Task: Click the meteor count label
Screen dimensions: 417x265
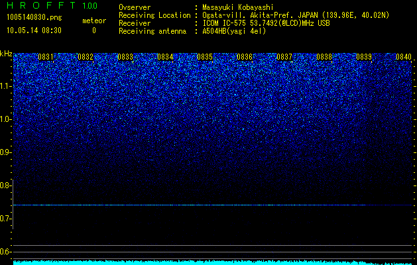Action: point(94,21)
